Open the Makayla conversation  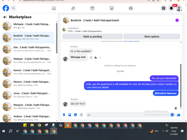click(28, 61)
